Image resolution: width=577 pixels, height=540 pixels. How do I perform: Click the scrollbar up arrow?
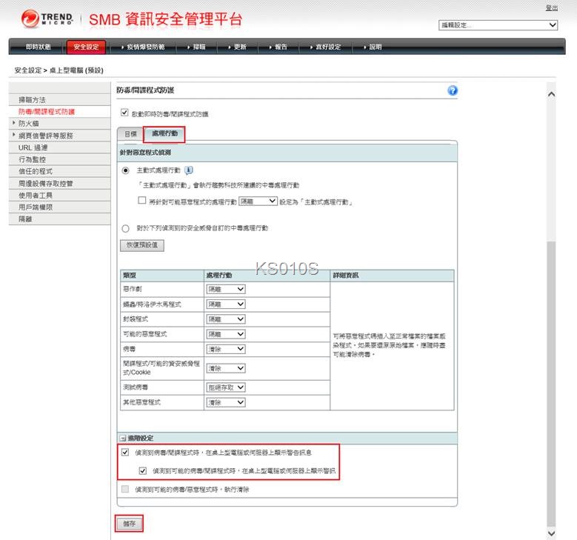551,94
